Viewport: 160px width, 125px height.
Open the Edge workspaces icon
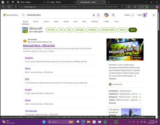(x=8, y=2)
